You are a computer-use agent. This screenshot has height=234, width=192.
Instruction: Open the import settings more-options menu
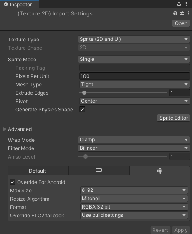189,13
